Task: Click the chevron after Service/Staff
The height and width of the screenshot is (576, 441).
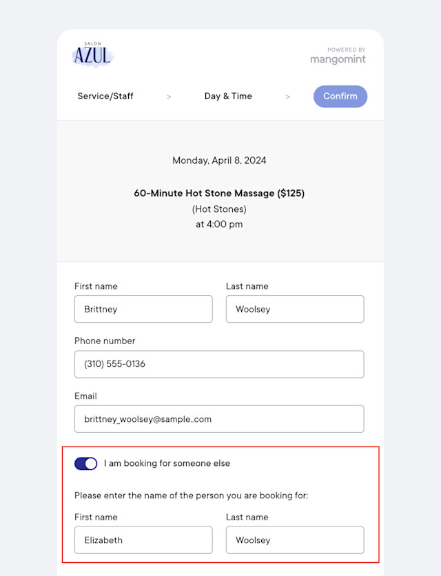Action: pos(169,96)
